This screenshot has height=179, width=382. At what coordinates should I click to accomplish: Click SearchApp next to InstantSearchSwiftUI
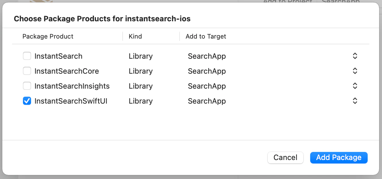tap(207, 101)
